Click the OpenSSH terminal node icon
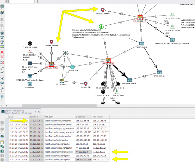The height and width of the screenshot is (162, 195). coord(30,63)
